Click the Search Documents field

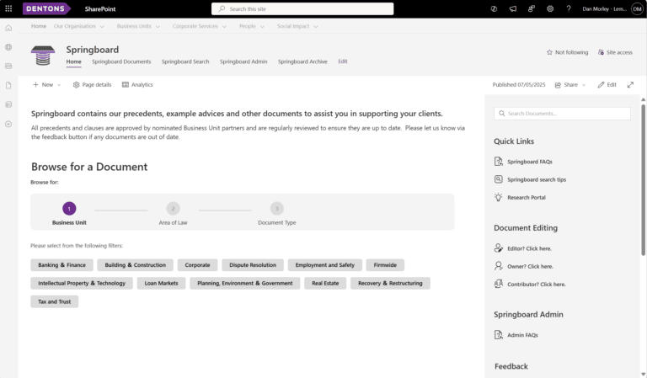click(562, 114)
